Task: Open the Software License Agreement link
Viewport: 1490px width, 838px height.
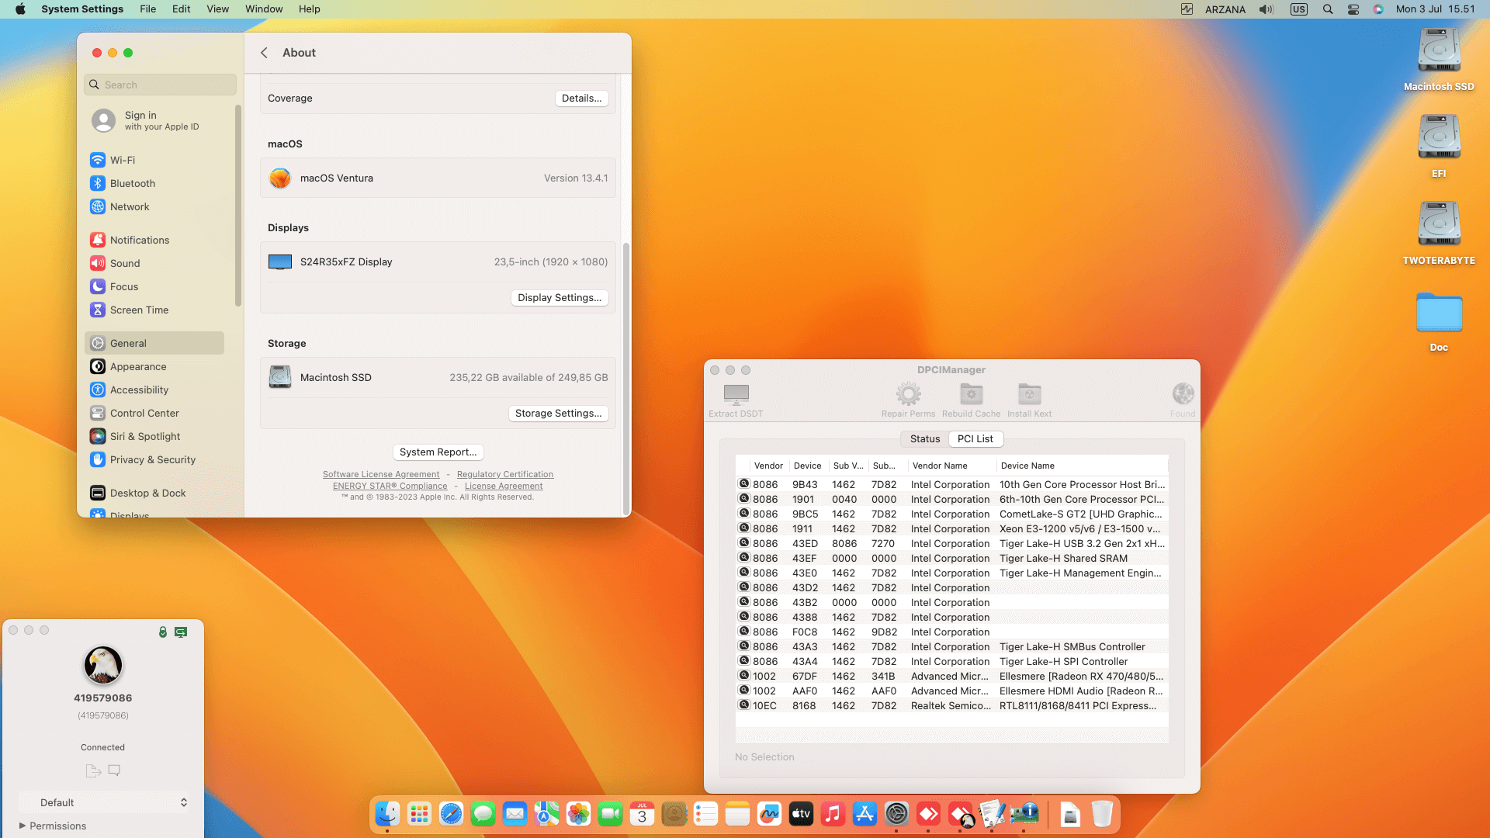Action: pyautogui.click(x=380, y=474)
